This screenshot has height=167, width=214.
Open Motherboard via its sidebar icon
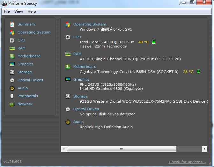[12, 56]
